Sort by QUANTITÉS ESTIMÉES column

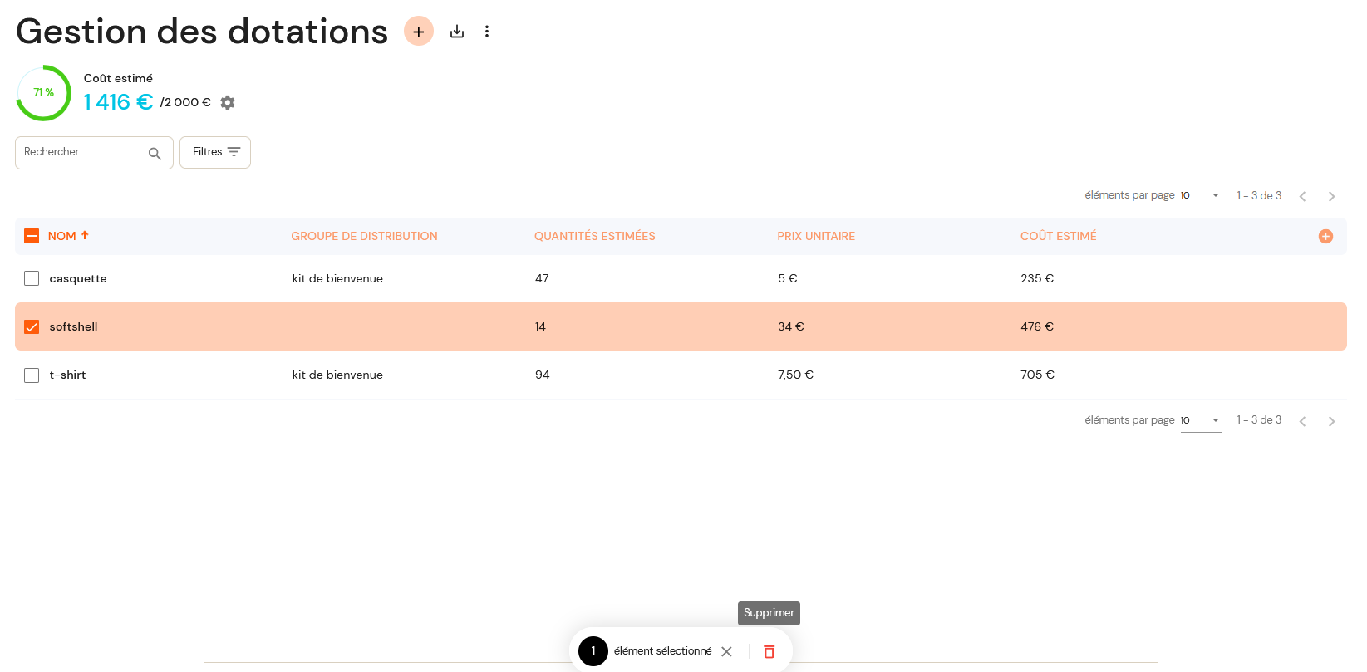click(x=595, y=236)
